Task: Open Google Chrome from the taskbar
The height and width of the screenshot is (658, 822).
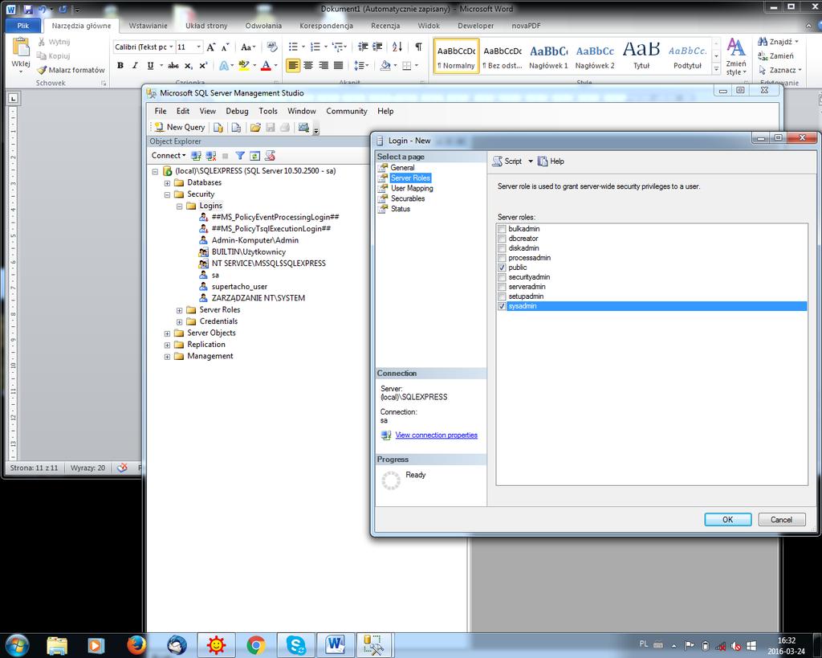Action: (256, 645)
